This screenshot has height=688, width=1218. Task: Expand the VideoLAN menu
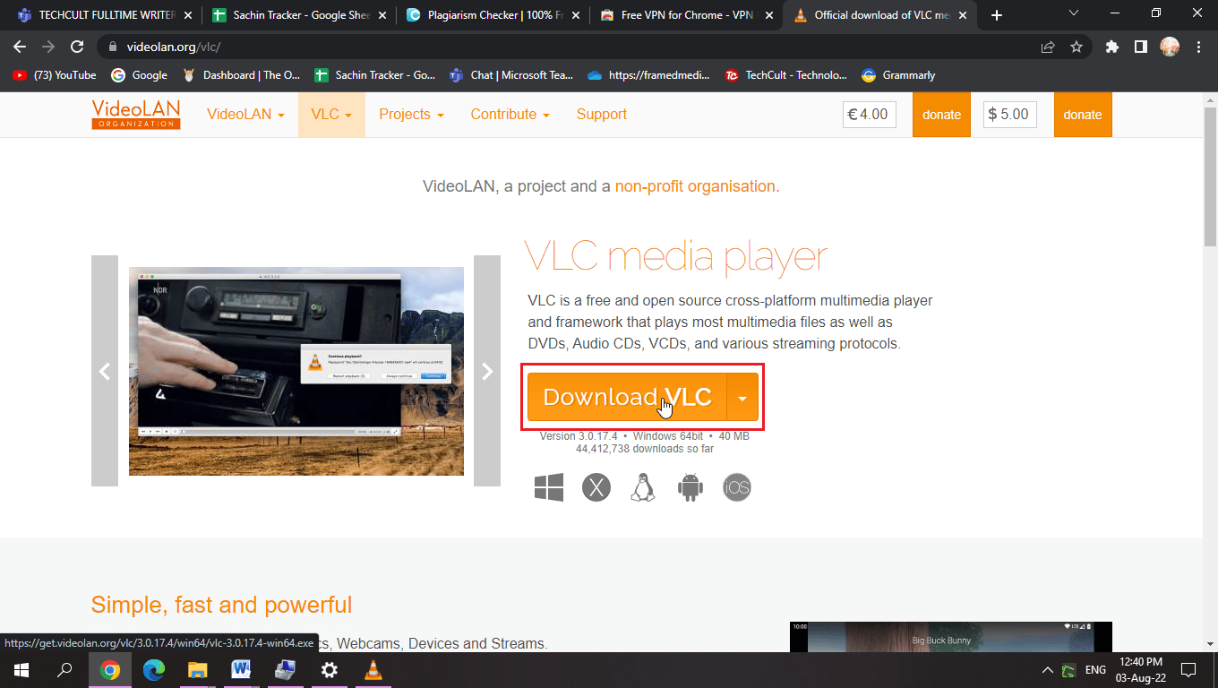point(245,114)
